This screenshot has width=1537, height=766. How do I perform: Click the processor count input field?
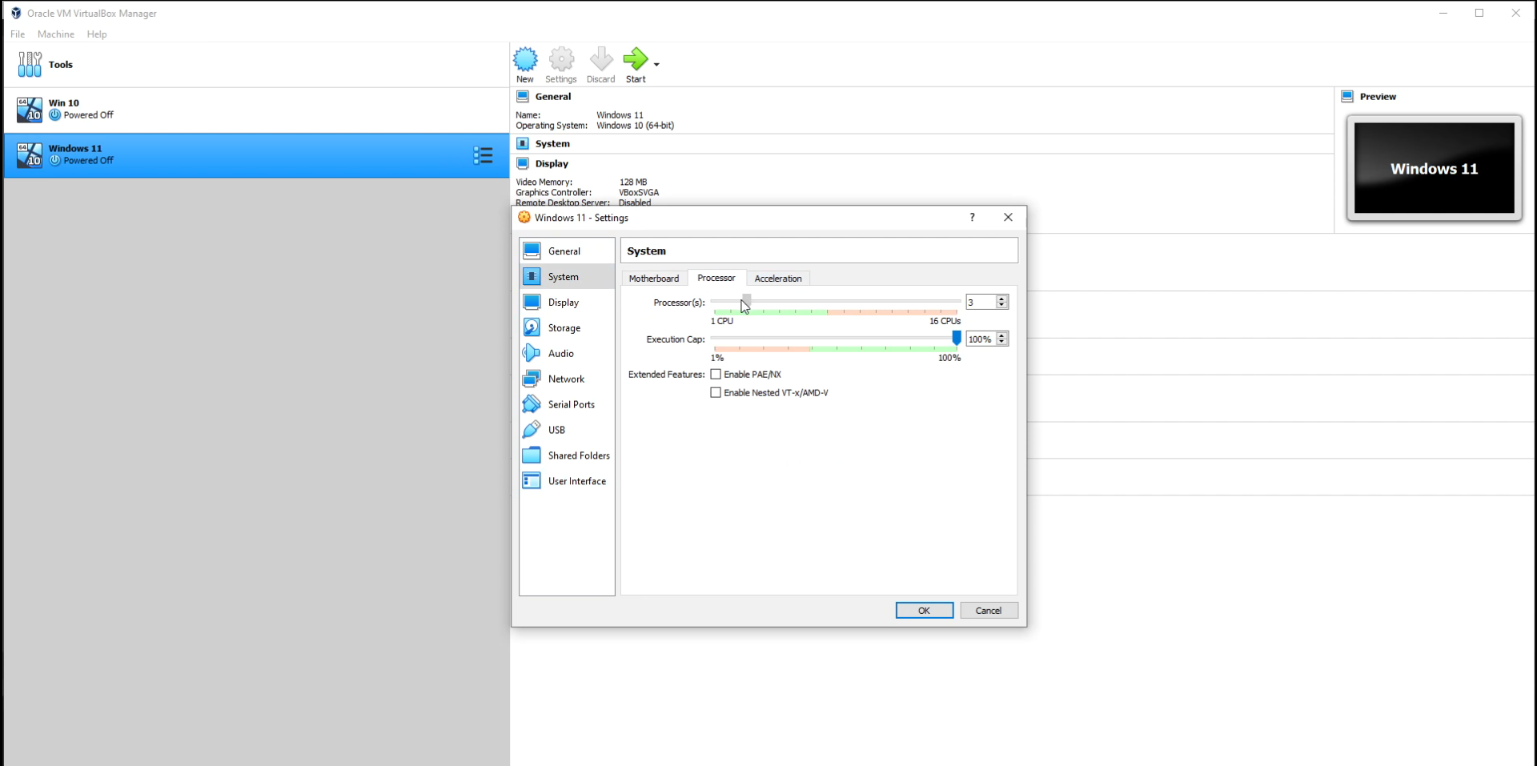click(x=981, y=303)
